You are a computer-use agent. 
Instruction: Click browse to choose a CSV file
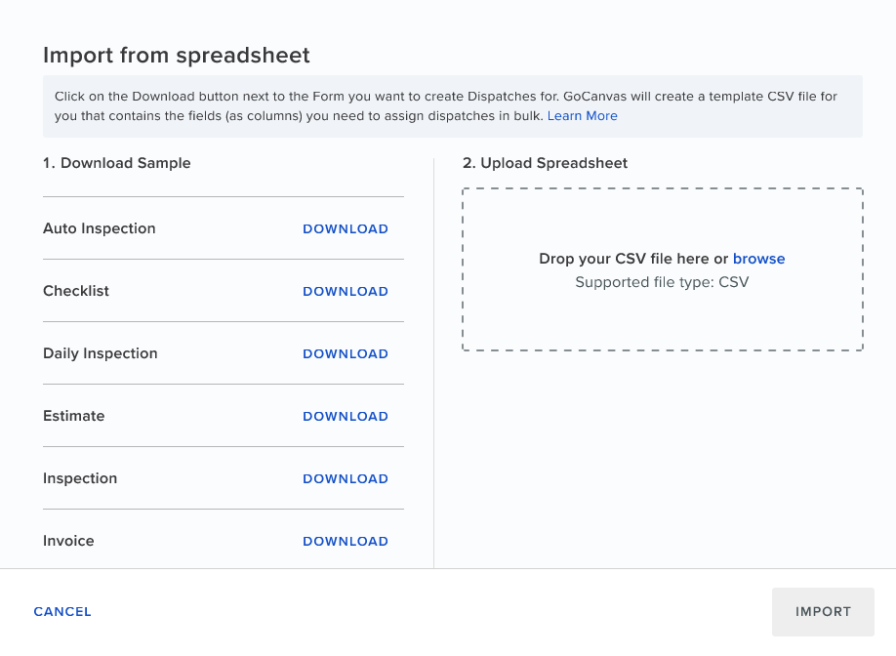pos(758,259)
